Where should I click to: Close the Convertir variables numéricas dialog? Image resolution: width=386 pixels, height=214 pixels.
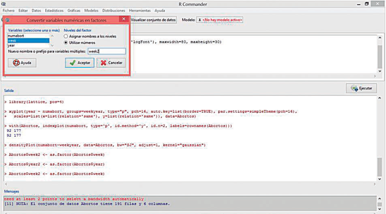coord(124,19)
